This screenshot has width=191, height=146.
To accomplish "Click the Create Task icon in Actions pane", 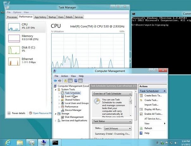I will point(141,100).
